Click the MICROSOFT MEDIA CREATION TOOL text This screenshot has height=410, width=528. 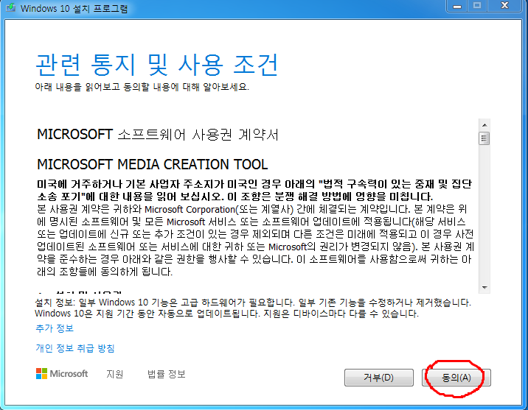(x=152, y=164)
